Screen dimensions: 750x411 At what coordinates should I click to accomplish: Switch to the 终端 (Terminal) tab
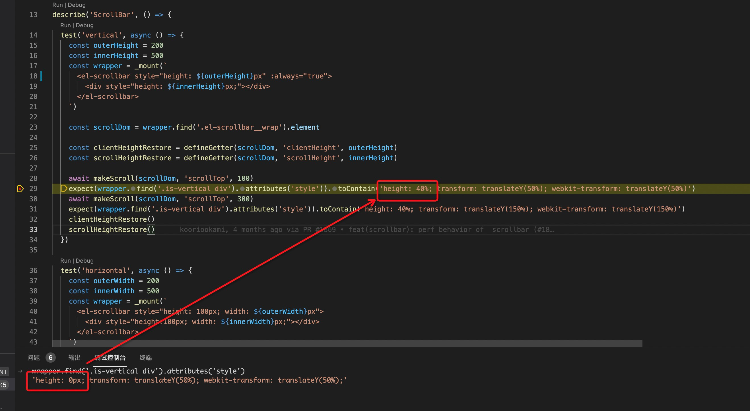click(145, 358)
